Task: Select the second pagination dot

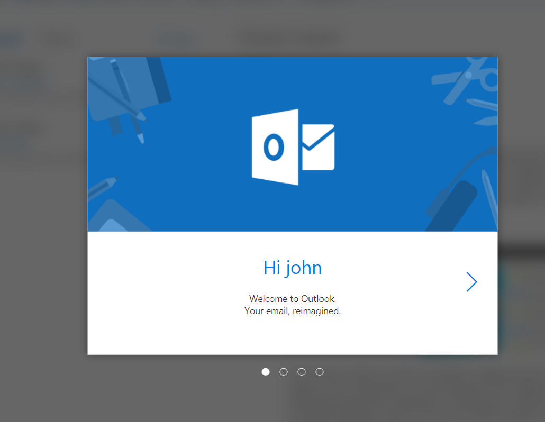Action: (284, 372)
